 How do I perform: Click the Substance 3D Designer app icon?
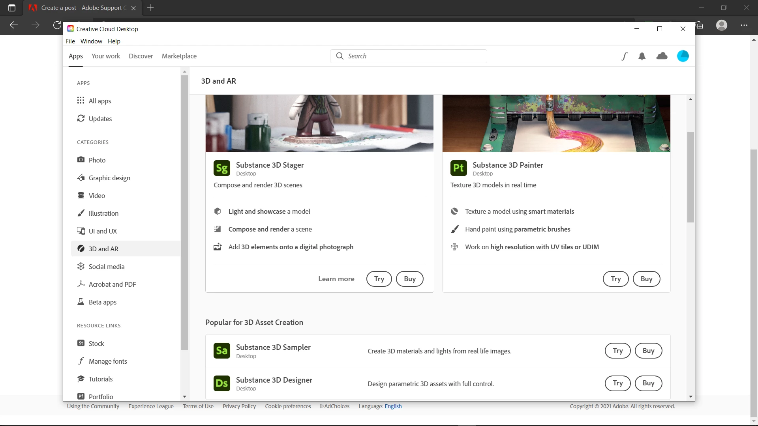222,383
